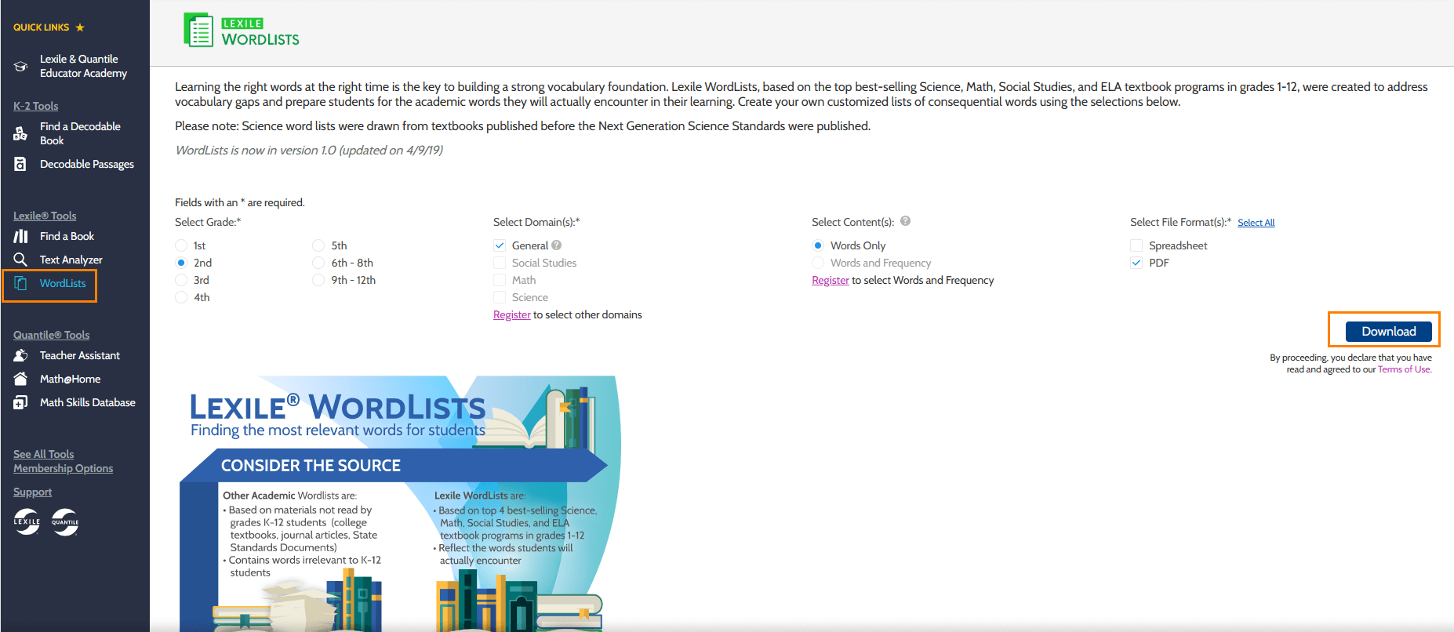Select the 1st grade radio button

coord(181,245)
